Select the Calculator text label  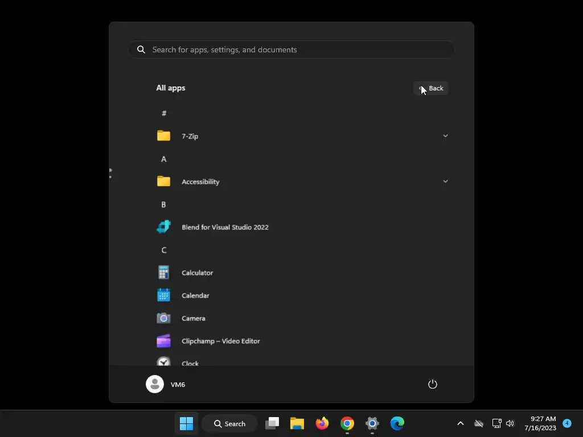pos(198,273)
